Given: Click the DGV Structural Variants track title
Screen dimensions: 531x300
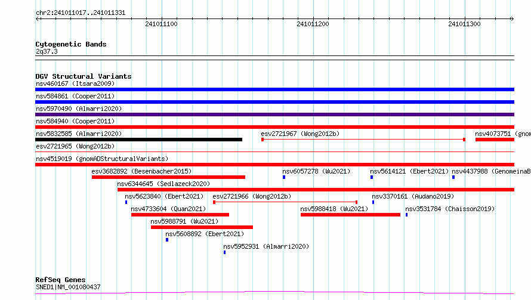Looking at the screenshot, I should tap(84, 76).
